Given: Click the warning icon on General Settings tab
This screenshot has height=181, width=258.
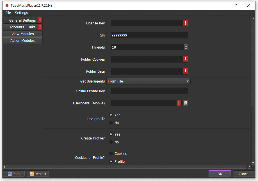Looking at the screenshot, I should (x=40, y=20).
